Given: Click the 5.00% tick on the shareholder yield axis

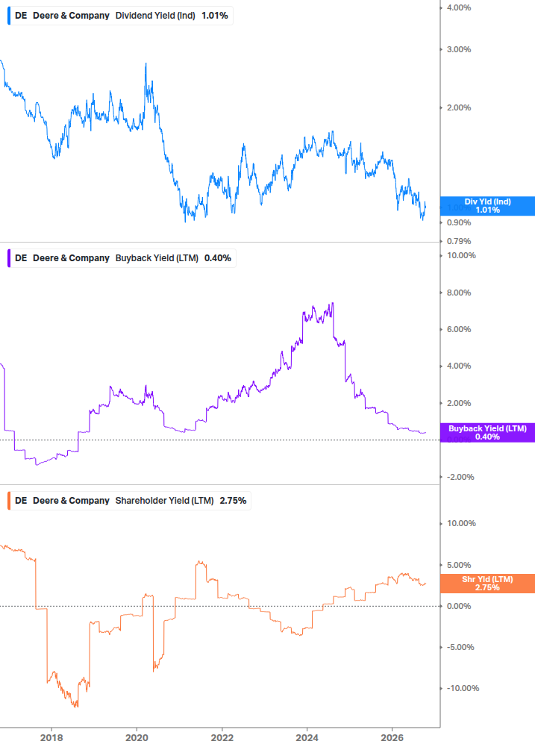Looking at the screenshot, I should pyautogui.click(x=459, y=566).
